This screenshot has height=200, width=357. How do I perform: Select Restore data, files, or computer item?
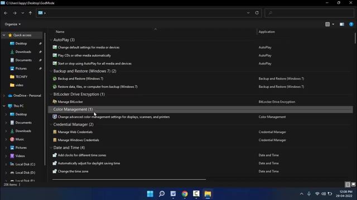pos(98,87)
